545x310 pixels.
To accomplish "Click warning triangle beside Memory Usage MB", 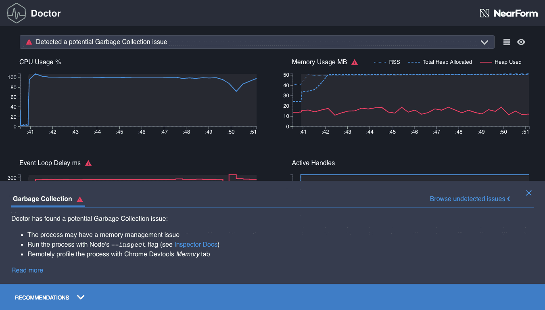I will 355,62.
